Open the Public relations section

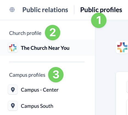point(45,10)
